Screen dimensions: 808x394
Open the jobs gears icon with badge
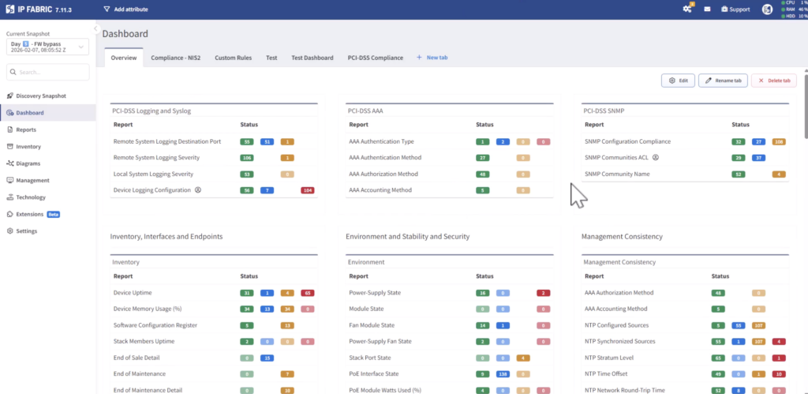[x=688, y=8]
